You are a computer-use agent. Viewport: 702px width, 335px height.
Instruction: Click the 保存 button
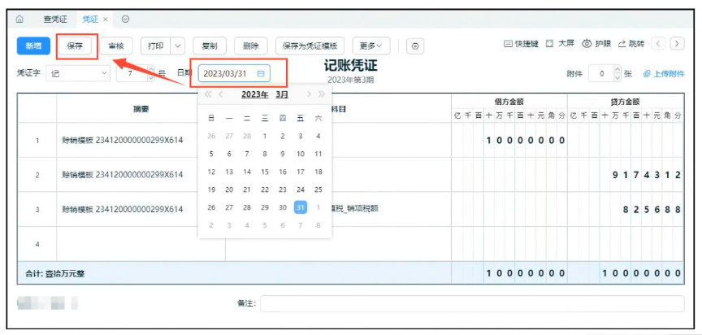click(75, 46)
